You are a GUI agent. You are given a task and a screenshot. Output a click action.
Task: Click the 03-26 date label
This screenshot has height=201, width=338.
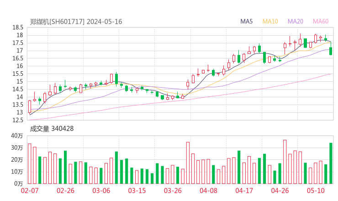pyautogui.click(x=173, y=190)
